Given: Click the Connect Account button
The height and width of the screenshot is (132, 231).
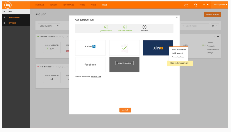Looking at the screenshot, I should tap(124, 63).
